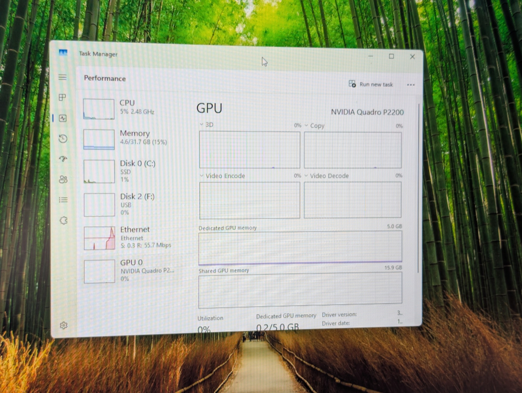Screen dimensions: 522x393
Task: Click the Dedicated GPU memory graph
Action: (x=300, y=248)
